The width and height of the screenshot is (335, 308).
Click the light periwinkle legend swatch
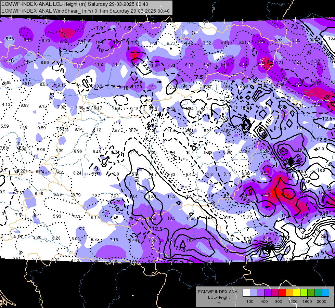254,293
